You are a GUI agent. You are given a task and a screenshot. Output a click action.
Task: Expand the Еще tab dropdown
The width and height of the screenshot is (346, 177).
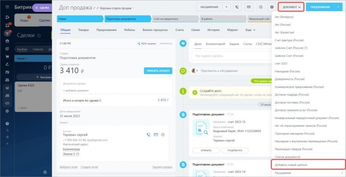[250, 30]
